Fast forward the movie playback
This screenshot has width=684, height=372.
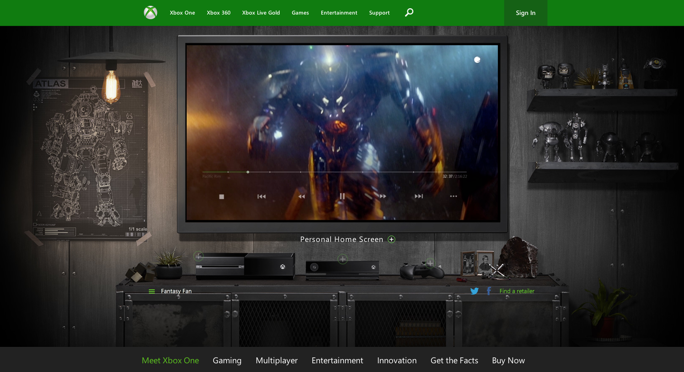point(383,196)
